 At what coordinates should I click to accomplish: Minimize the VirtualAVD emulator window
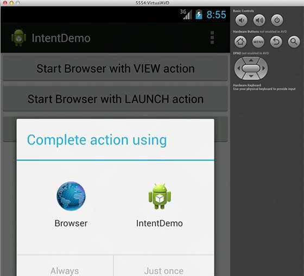(11, 3)
